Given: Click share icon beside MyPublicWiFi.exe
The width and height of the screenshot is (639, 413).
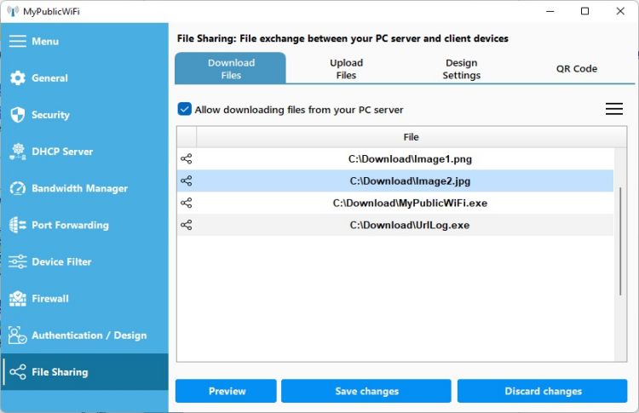Looking at the screenshot, I should click(187, 203).
